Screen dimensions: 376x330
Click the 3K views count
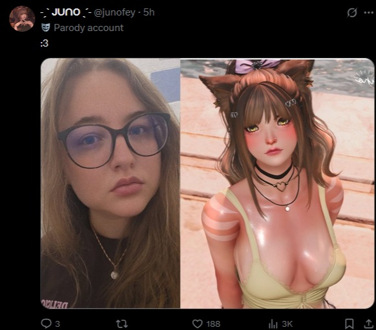(287, 324)
